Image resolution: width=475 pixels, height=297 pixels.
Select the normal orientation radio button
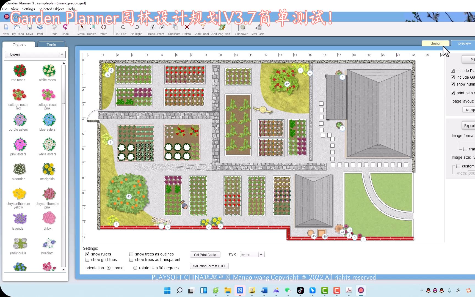109,268
